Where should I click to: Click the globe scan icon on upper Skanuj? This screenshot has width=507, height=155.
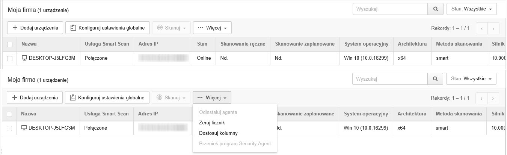pyautogui.click(x=159, y=28)
